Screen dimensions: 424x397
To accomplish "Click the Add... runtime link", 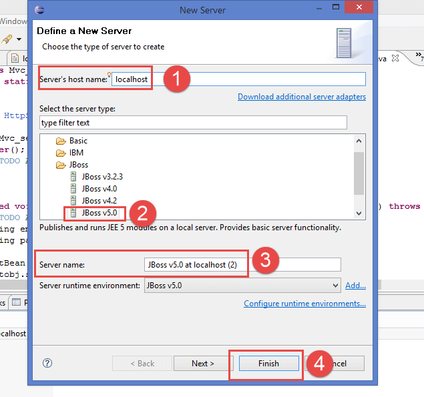I will [355, 286].
